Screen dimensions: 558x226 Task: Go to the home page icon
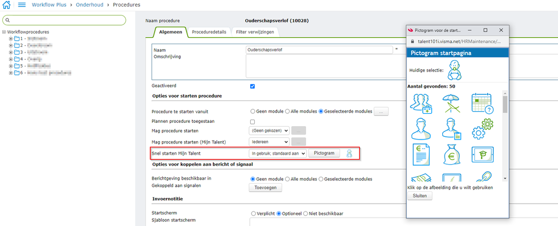7,5
